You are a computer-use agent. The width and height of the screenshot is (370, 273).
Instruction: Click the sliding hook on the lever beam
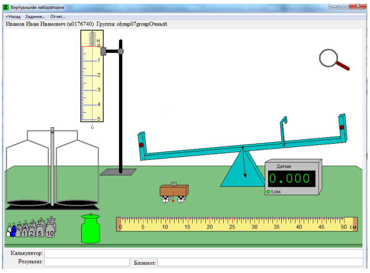(283, 131)
